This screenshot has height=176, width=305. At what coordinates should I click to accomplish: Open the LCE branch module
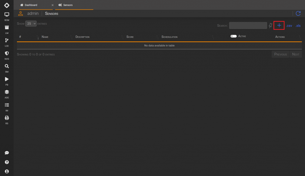[7, 43]
